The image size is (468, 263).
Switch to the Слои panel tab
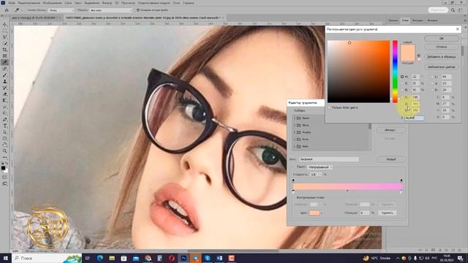[x=405, y=20]
